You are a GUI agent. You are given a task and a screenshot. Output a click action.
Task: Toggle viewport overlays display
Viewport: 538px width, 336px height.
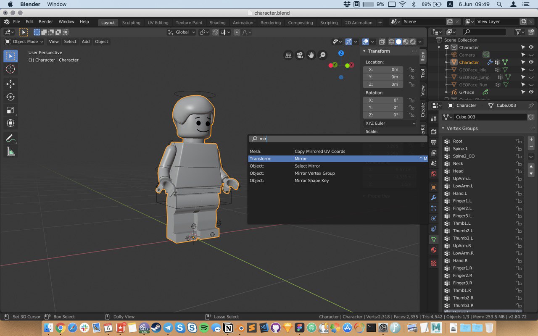[x=365, y=42]
